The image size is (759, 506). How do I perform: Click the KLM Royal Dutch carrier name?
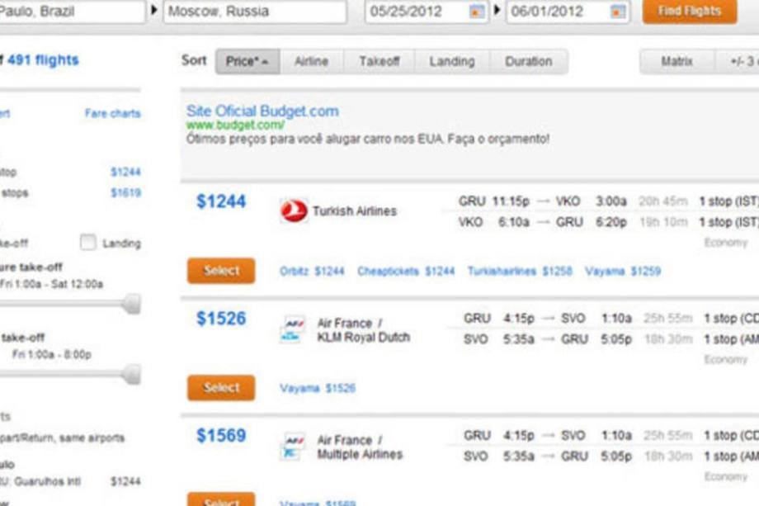pyautogui.click(x=364, y=337)
